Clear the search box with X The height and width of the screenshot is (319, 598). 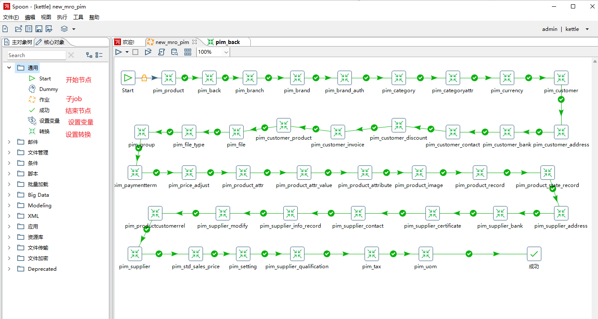point(71,55)
